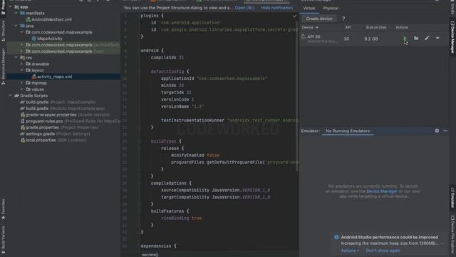Open local.properties file

(53, 140)
